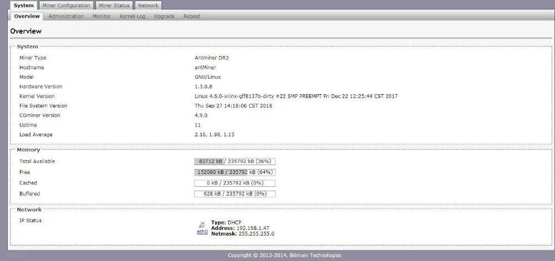Click the 'Kernel Version' label
Image resolution: width=555 pixels, height=261 pixels.
tap(37, 96)
